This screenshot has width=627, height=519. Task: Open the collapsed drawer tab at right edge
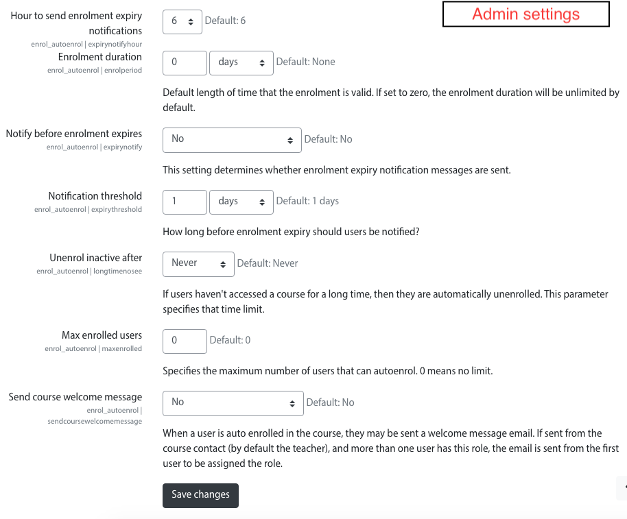pyautogui.click(x=622, y=487)
